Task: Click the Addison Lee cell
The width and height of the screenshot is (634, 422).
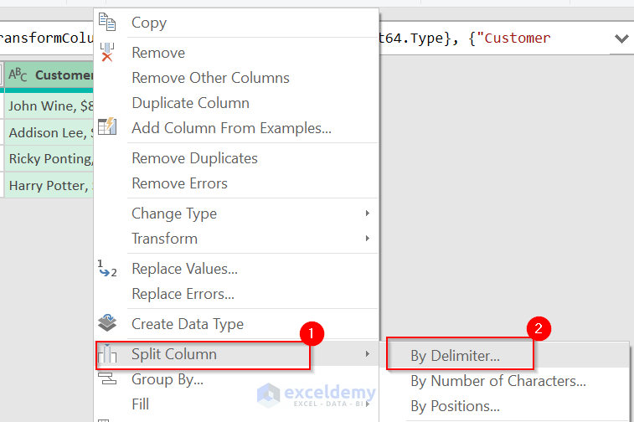Action: [x=49, y=132]
